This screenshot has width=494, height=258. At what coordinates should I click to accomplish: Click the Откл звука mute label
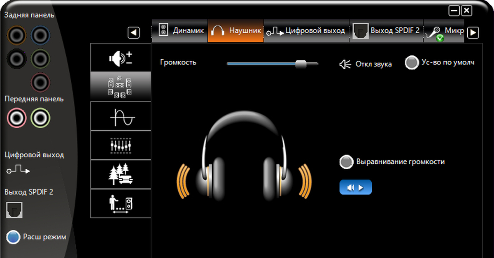tap(374, 64)
